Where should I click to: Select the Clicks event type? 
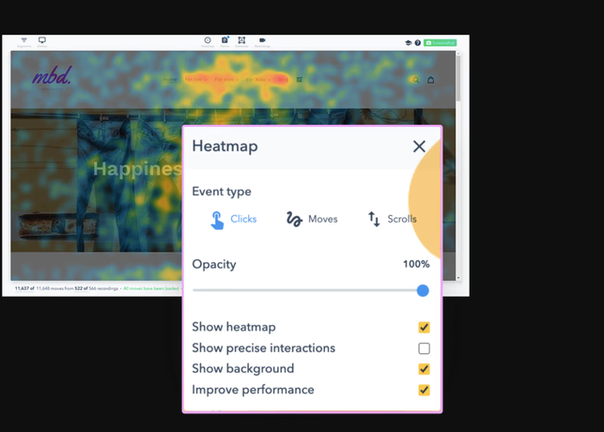pos(234,220)
